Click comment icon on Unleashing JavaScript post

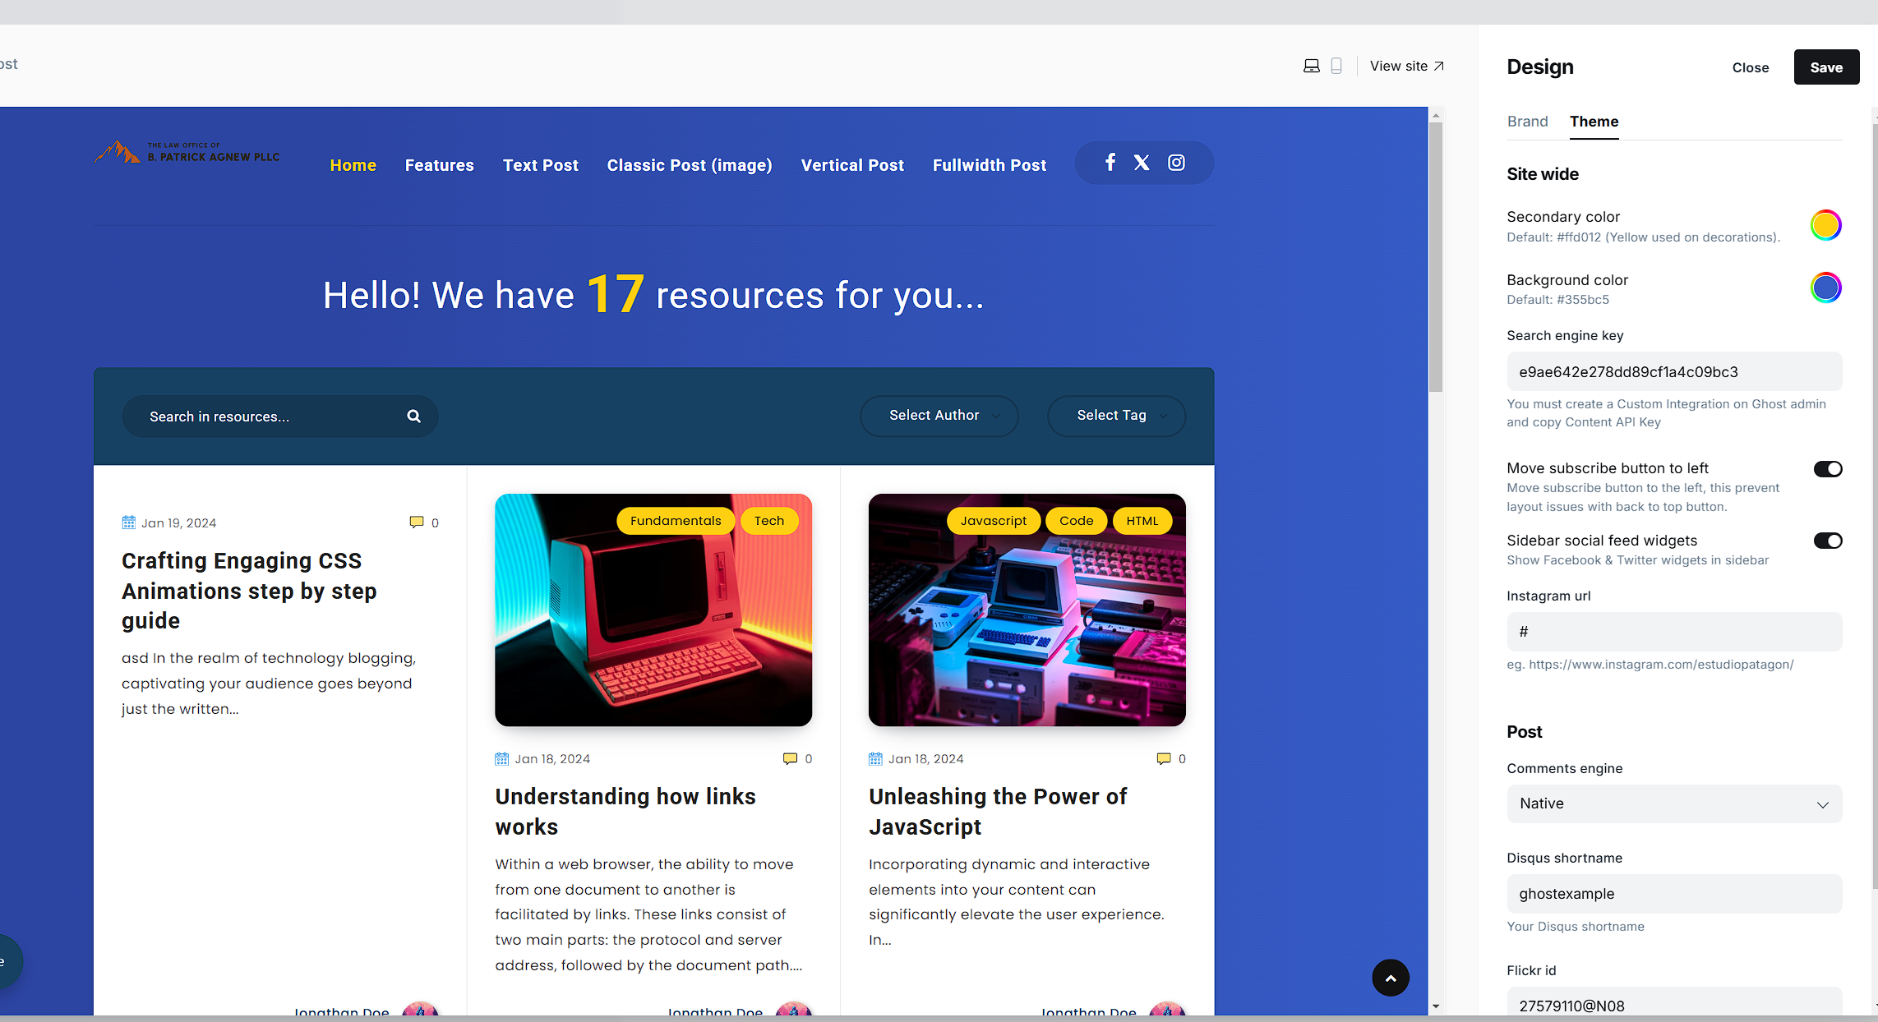point(1164,758)
